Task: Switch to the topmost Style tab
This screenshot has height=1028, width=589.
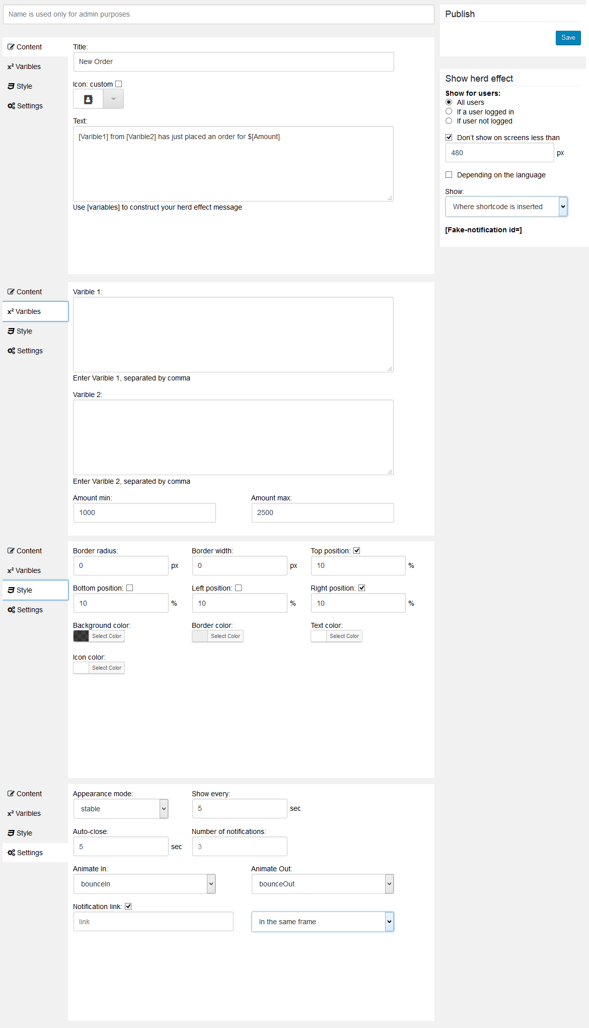Action: 24,86
